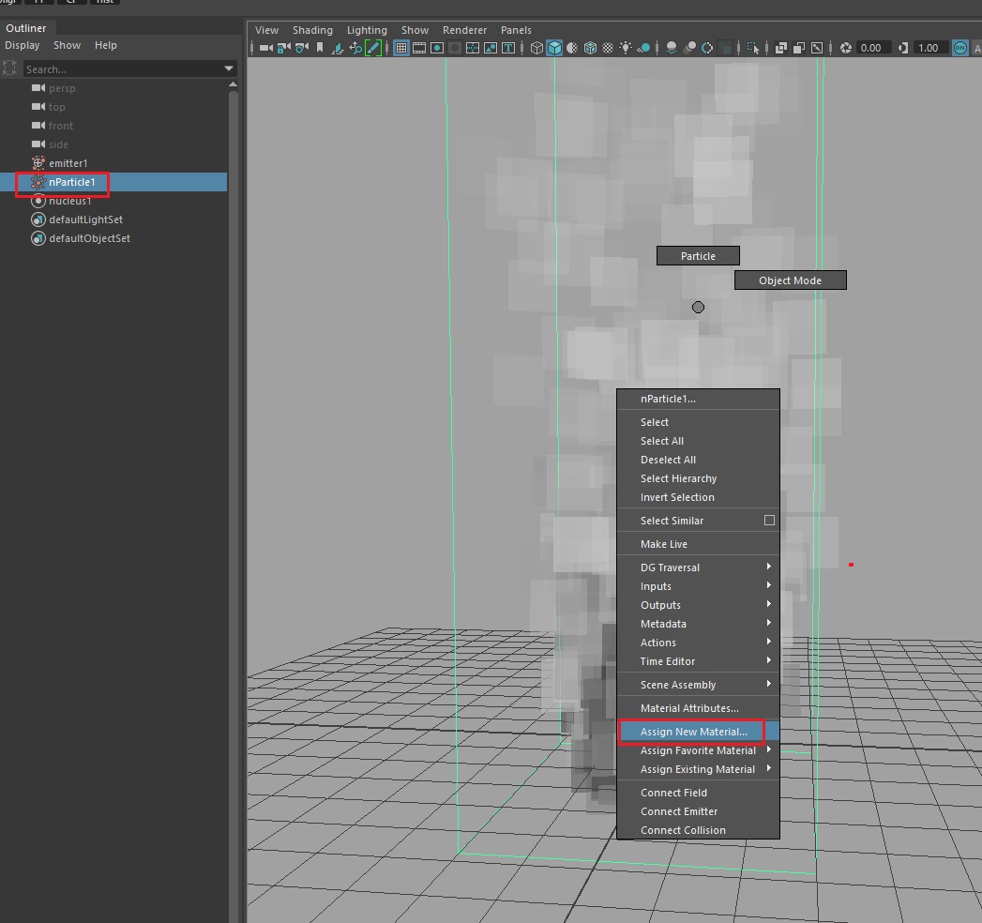Viewport: 982px width, 923px height.
Task: Toggle viewport Shadows icon
Action: click(x=643, y=48)
